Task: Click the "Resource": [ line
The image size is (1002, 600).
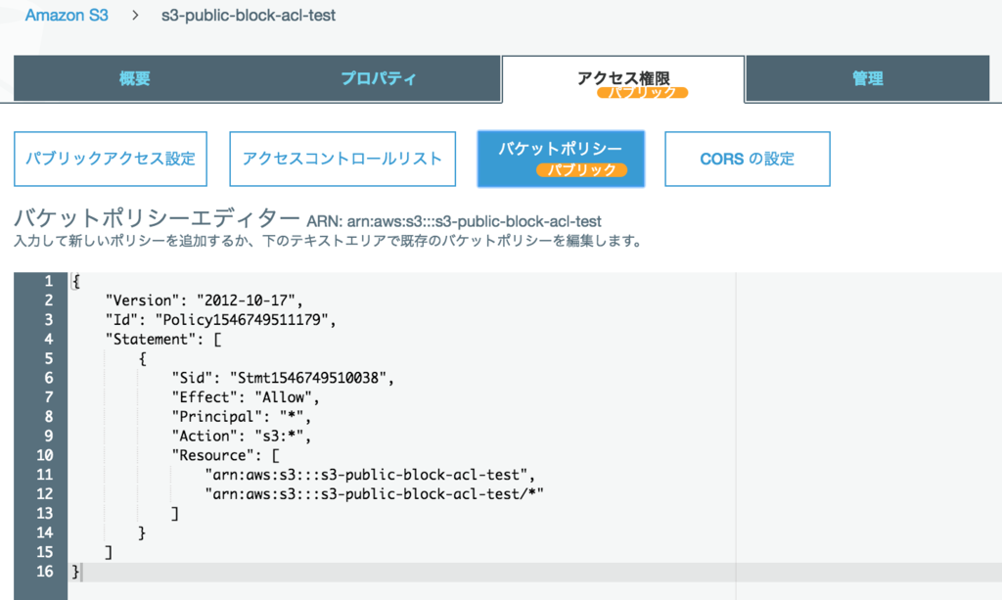Action: [x=226, y=455]
